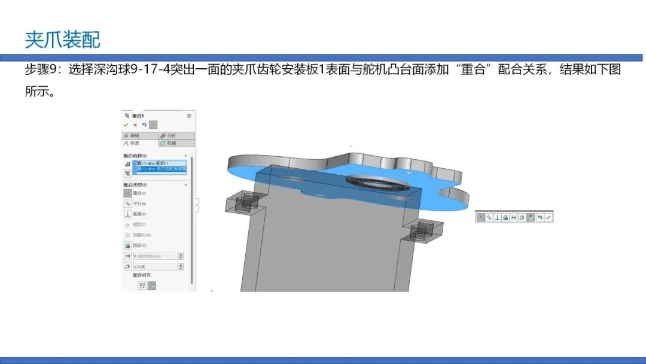Select the 面<2> 夹爪齿轮安装板 entry in selection list

pos(161,169)
